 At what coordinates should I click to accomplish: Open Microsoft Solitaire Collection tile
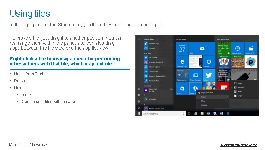tap(224, 62)
